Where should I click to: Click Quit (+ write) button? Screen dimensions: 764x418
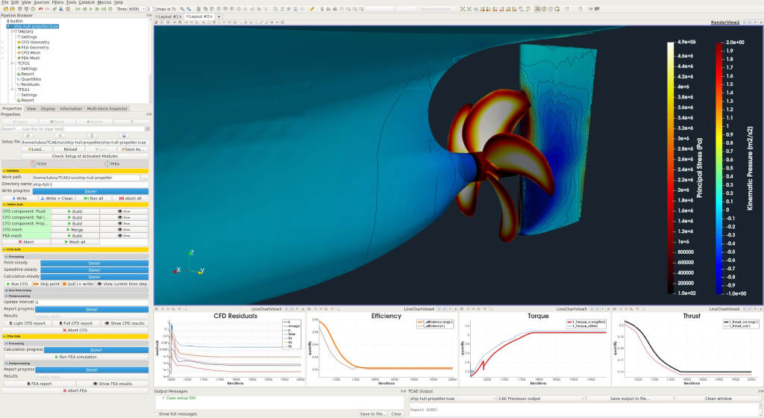click(78, 284)
